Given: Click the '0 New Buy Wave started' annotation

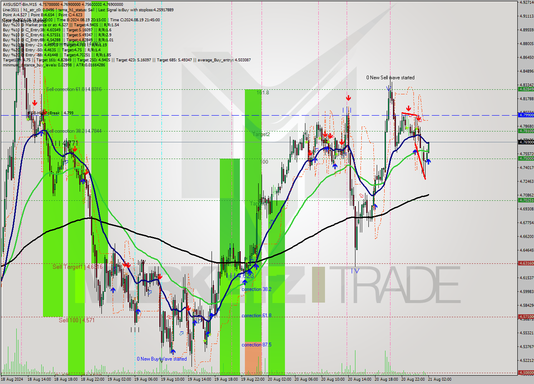Looking at the screenshot, I should [162, 359].
